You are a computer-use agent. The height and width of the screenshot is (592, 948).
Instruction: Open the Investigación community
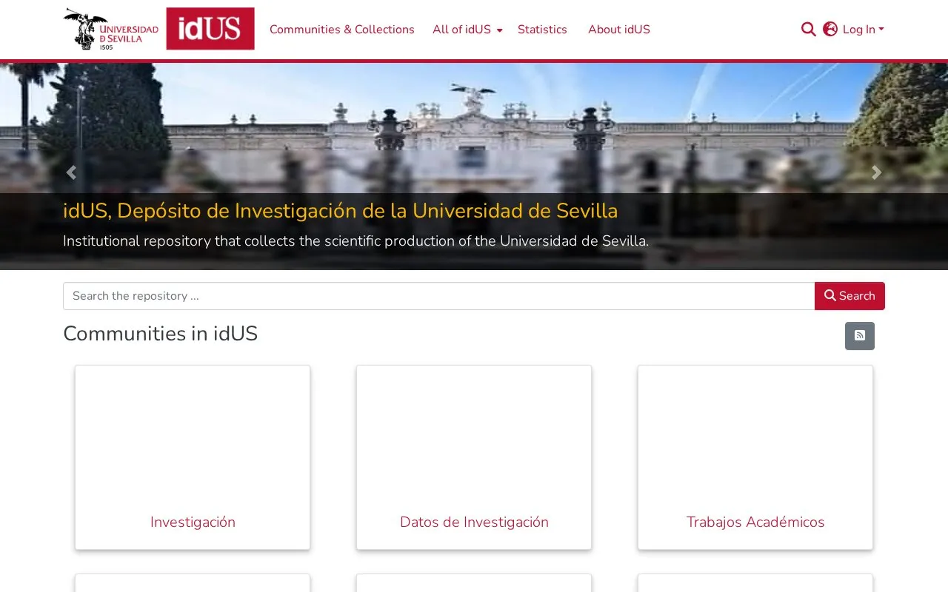click(x=193, y=522)
